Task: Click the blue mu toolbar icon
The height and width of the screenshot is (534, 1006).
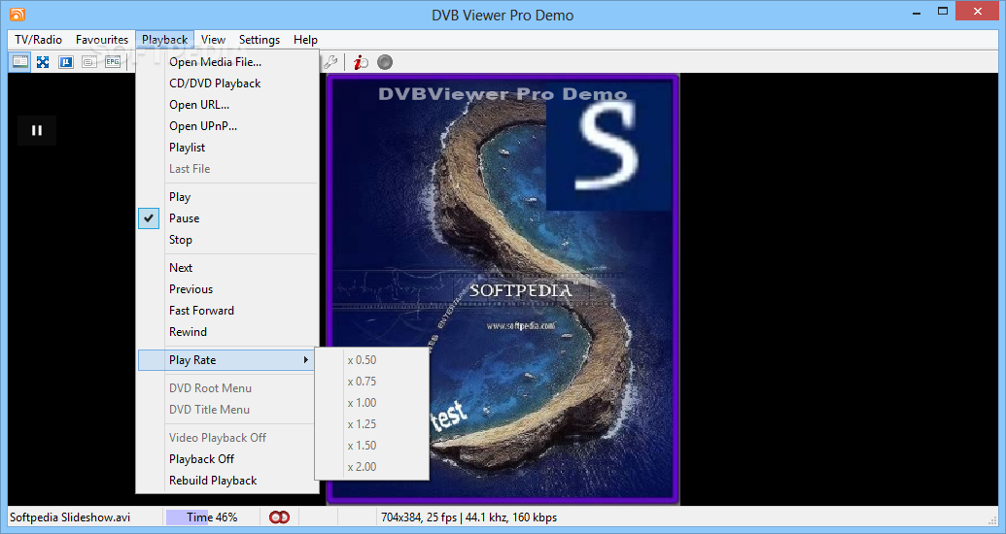Action: [66, 62]
